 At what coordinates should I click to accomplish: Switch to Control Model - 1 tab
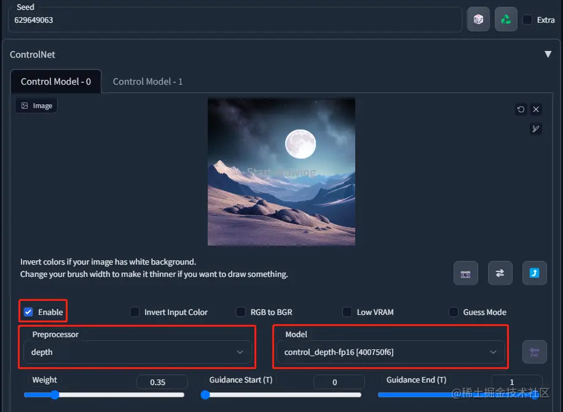click(148, 82)
